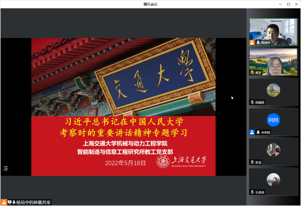Select 杨培中's video thumbnail
Image resolution: width=301 pixels, height=206 pixels.
[273, 31]
